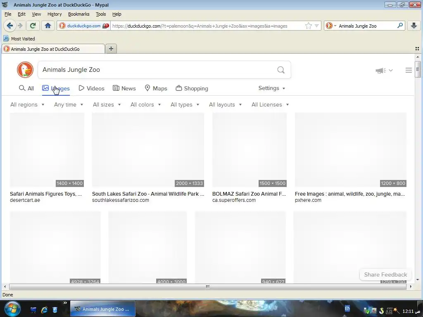Open the megaphone spread menu
423x317 pixels.
tap(384, 70)
